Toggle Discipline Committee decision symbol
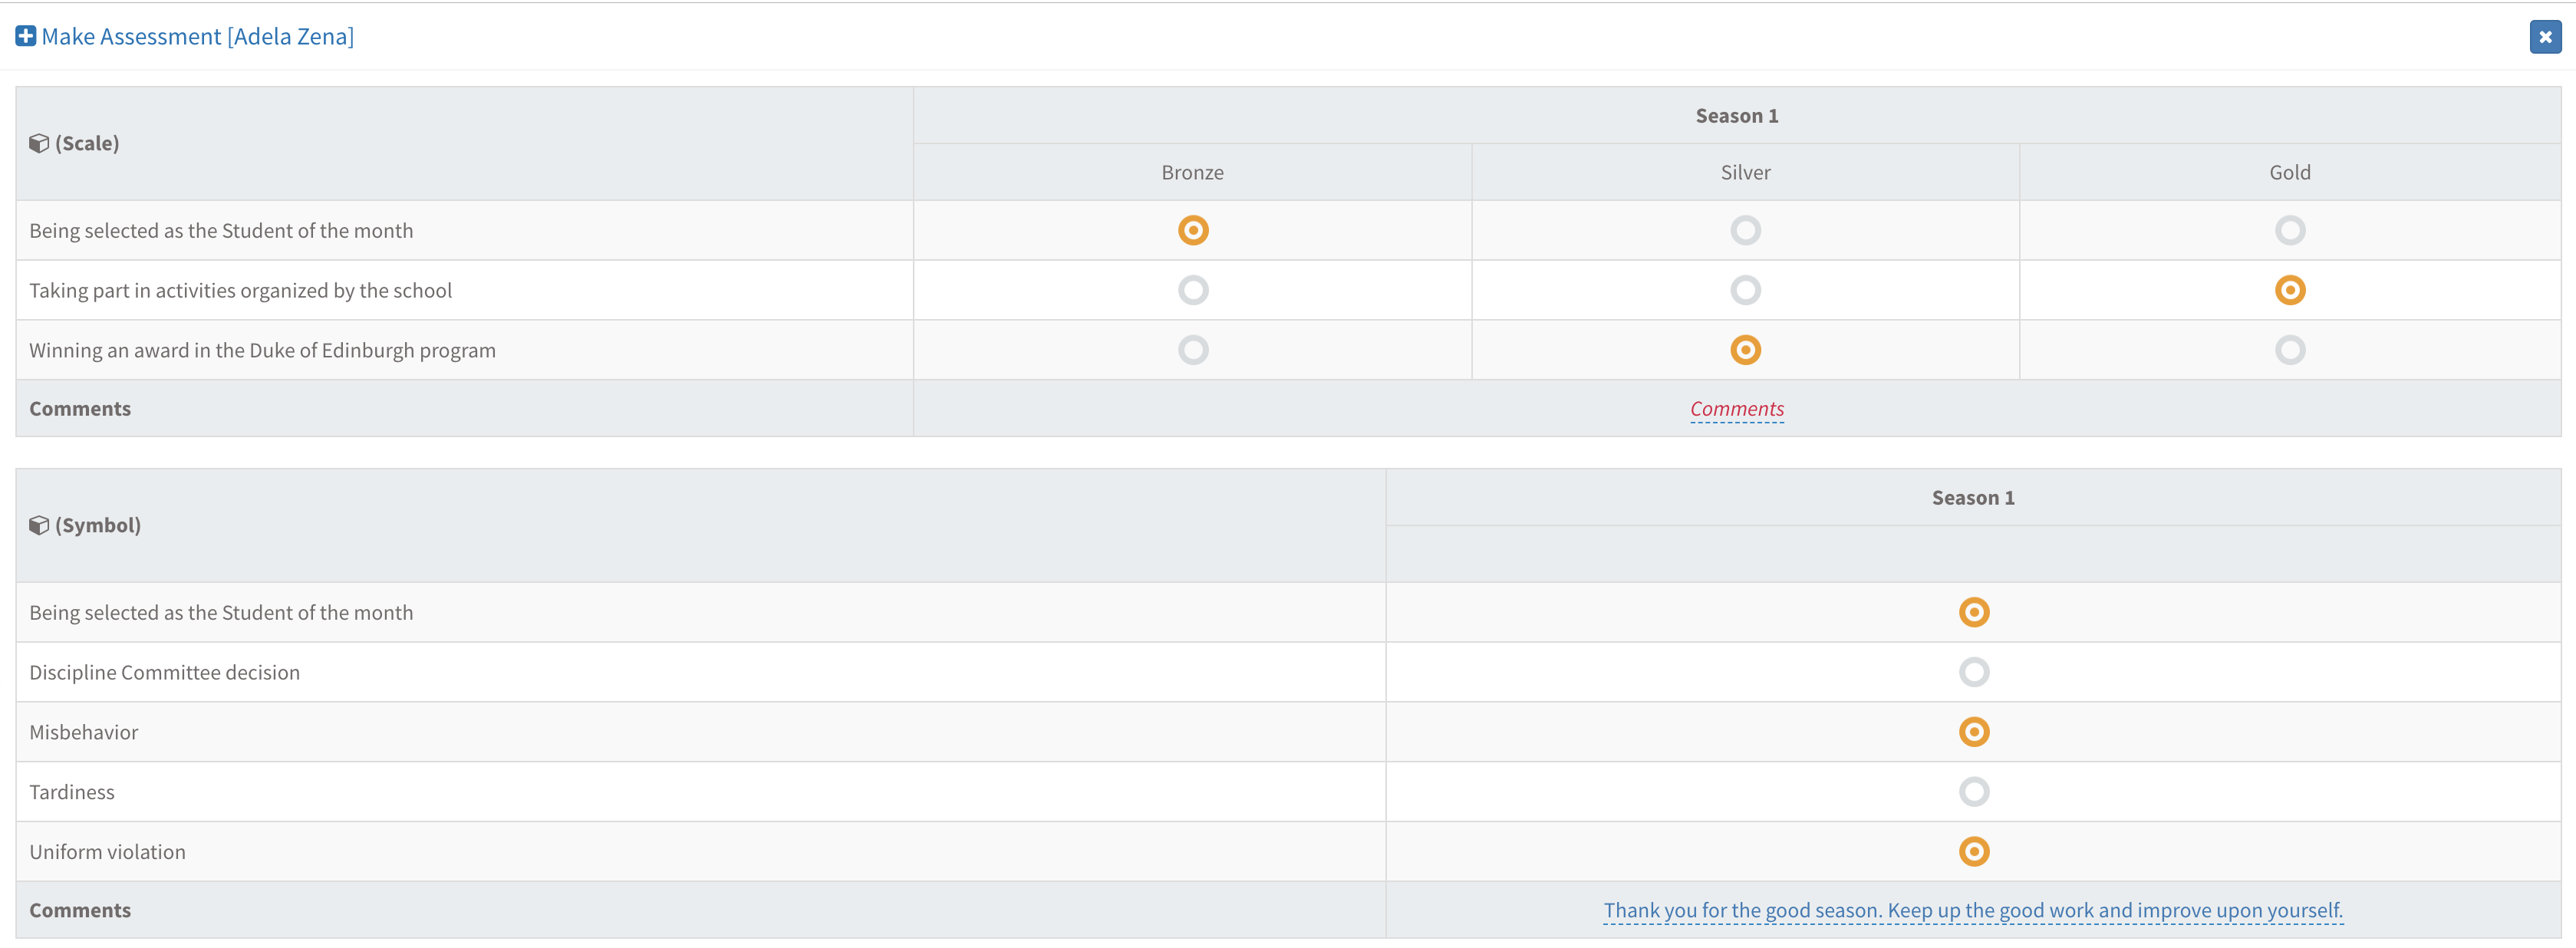2576x948 pixels. pos(1973,673)
